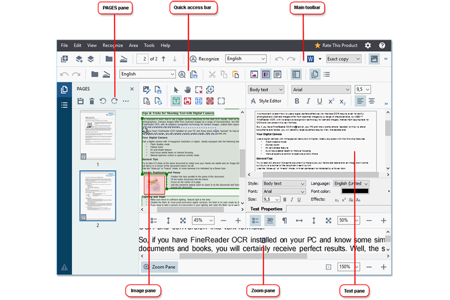Click the delete area tool icon
The image size is (450, 300).
(199, 90)
